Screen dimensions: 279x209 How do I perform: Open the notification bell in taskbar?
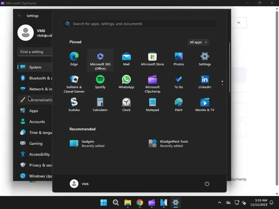(272, 202)
